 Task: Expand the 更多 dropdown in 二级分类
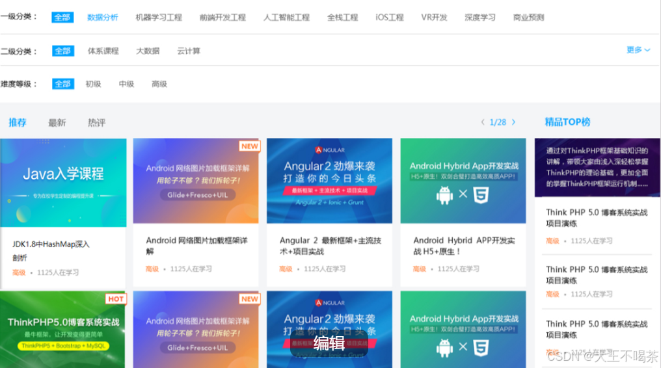pos(638,50)
